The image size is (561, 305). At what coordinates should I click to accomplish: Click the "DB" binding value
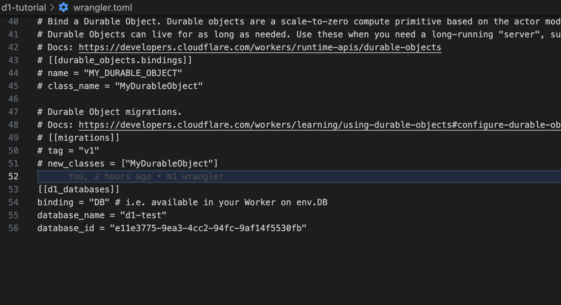[x=99, y=202]
